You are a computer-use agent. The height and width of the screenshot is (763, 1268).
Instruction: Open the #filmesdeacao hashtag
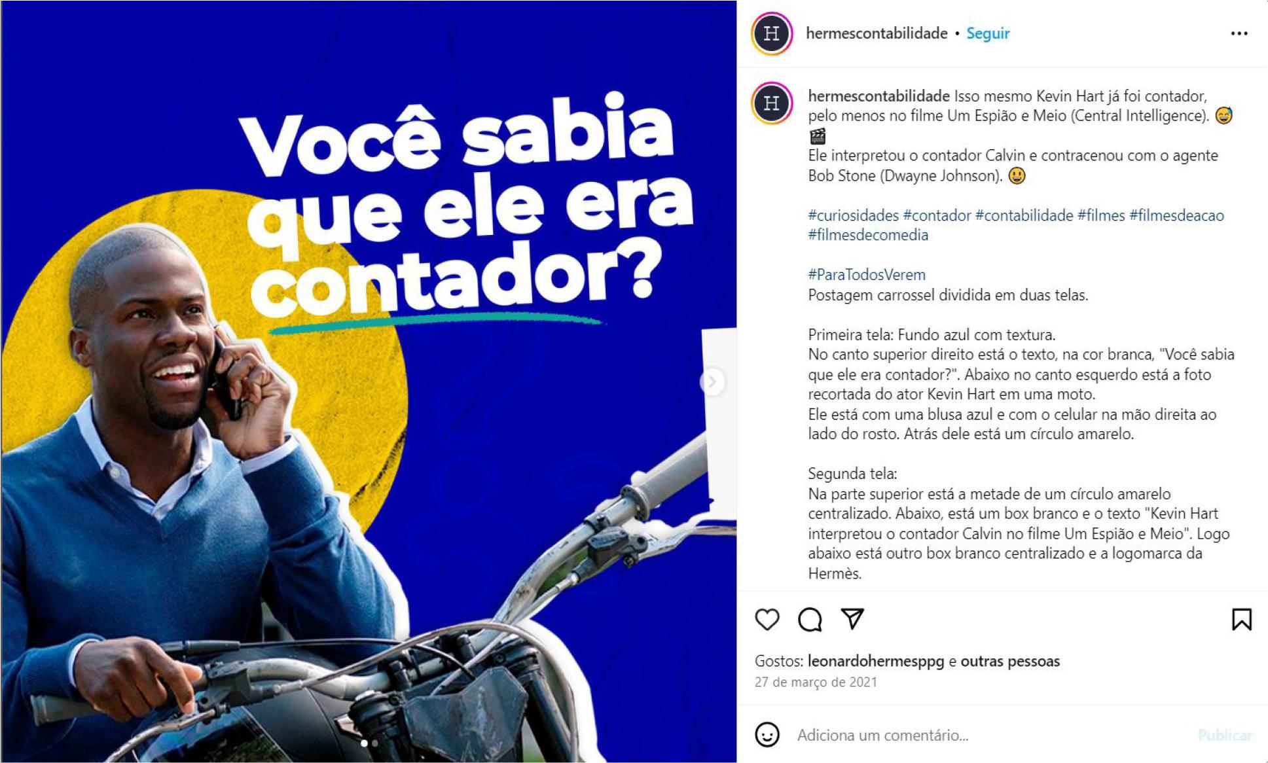pos(1176,215)
